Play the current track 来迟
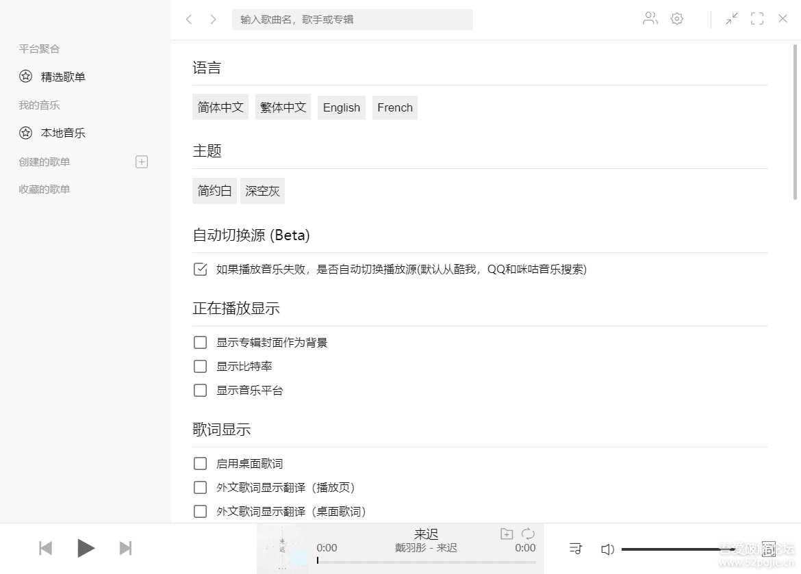The image size is (801, 574). [x=86, y=547]
